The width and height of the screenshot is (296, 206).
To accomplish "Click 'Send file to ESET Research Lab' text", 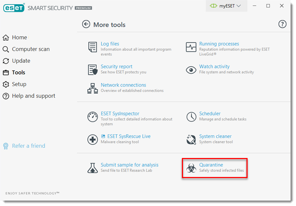I will pyautogui.click(x=126, y=171).
